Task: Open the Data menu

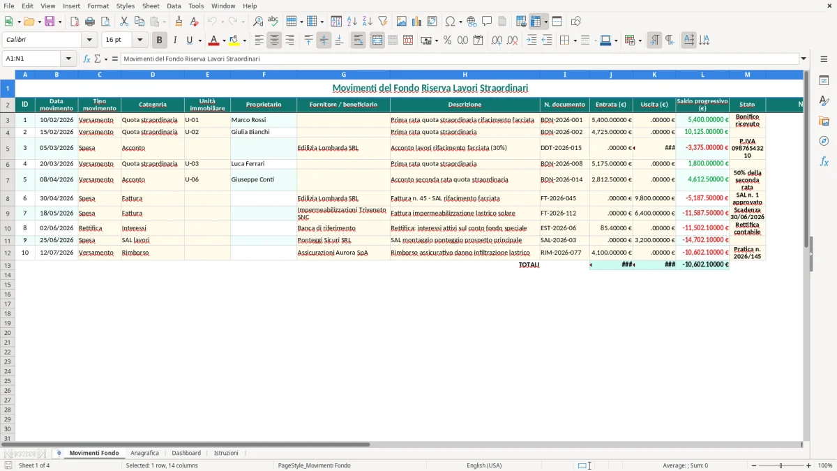Action: (x=174, y=6)
